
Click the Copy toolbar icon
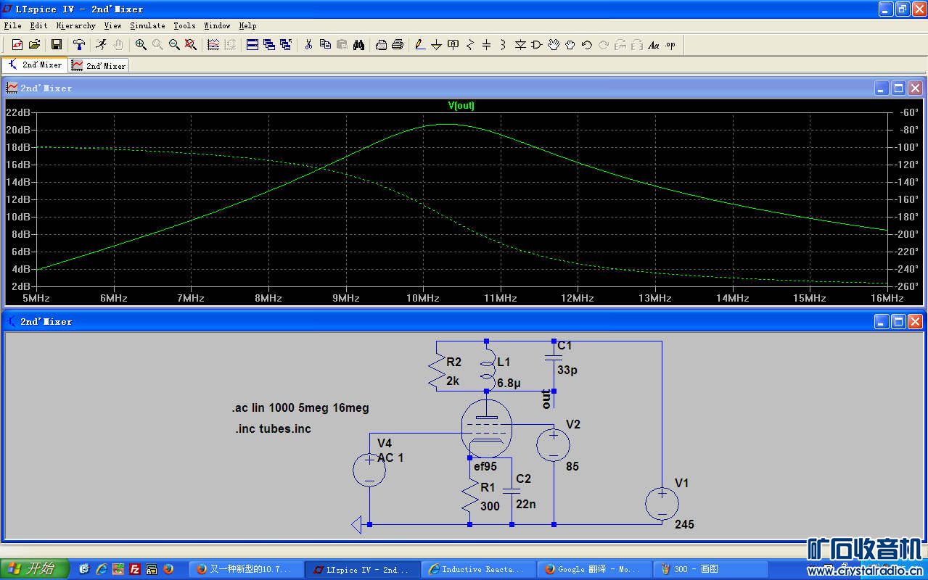325,45
